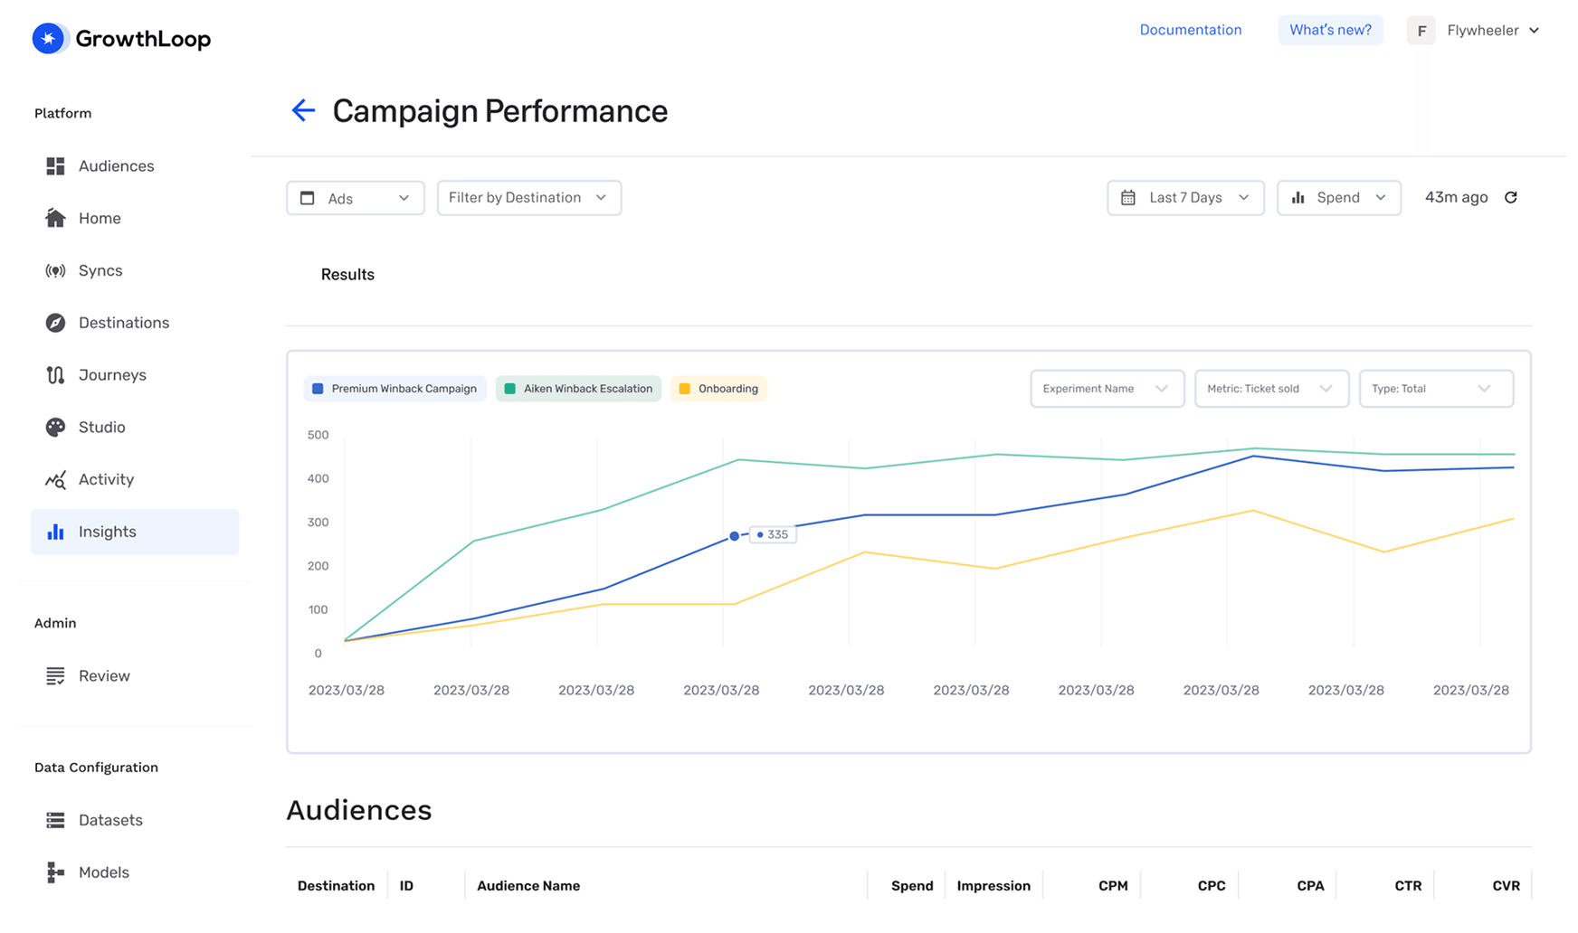Viewport: 1578px width, 933px height.
Task: Switch to the Results tab
Action: pos(347,275)
